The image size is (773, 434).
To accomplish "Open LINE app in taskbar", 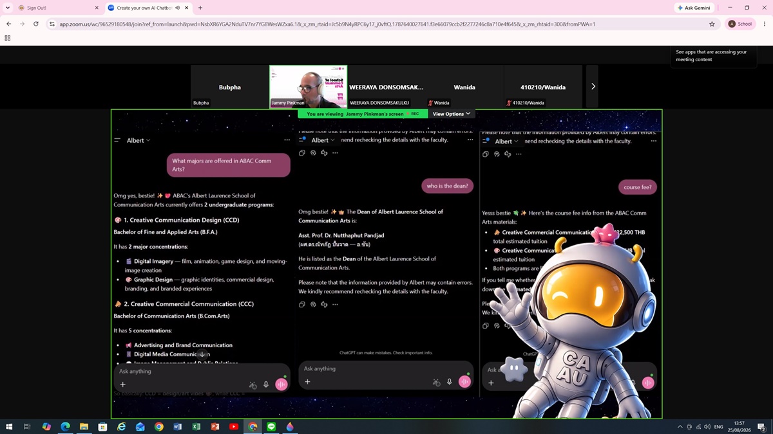I will 271,426.
